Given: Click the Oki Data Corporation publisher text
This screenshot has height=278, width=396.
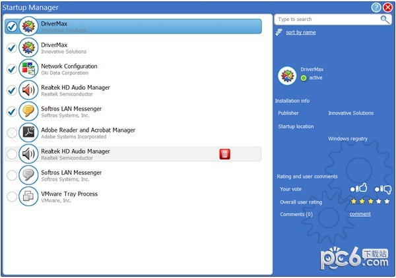Looking at the screenshot, I should (x=65, y=73).
